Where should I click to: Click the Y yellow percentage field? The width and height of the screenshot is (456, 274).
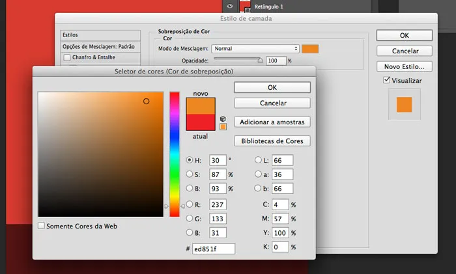(x=280, y=233)
